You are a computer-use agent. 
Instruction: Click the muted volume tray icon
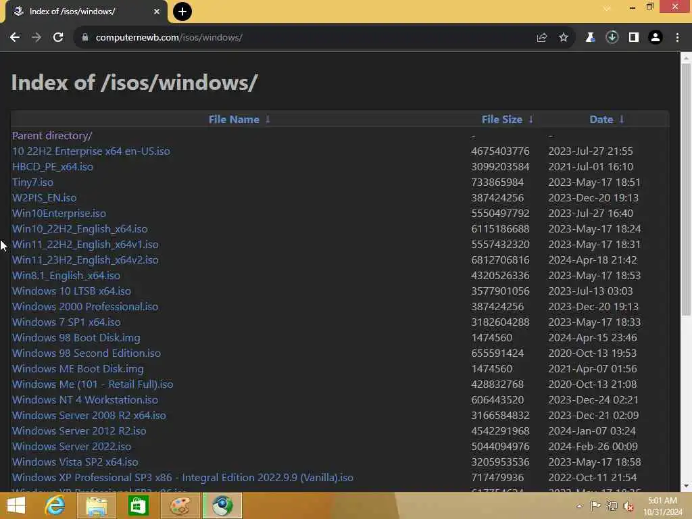628,505
